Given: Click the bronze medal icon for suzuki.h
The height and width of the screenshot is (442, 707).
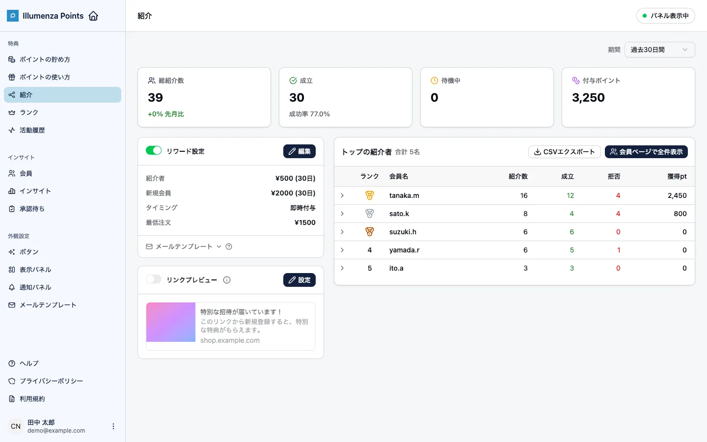Looking at the screenshot, I should [370, 232].
